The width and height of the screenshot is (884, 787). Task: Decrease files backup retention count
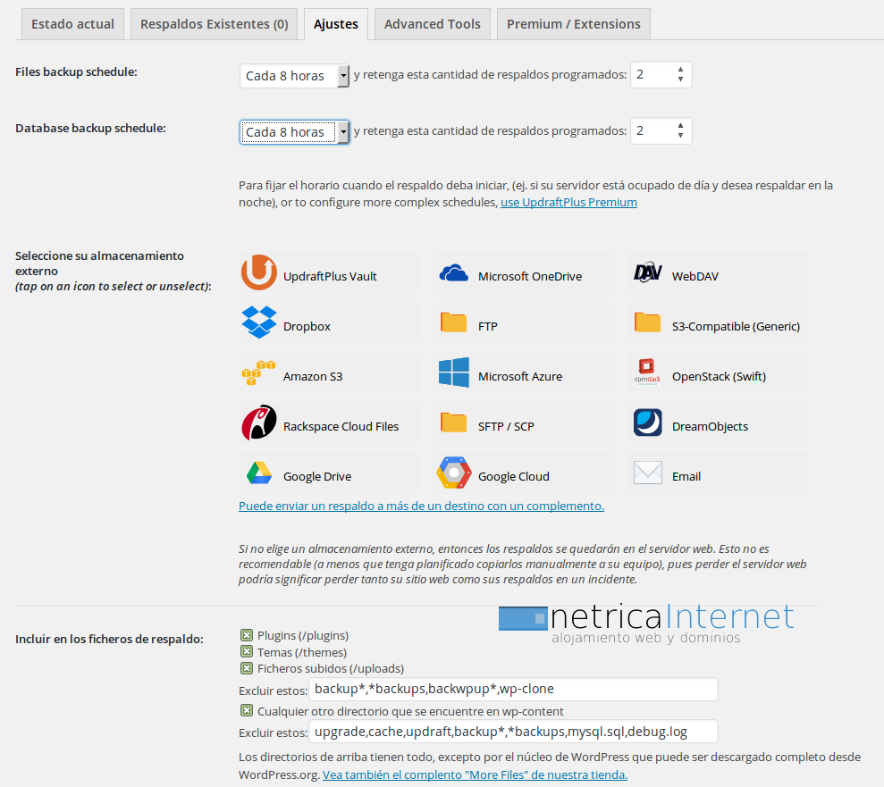click(x=680, y=80)
